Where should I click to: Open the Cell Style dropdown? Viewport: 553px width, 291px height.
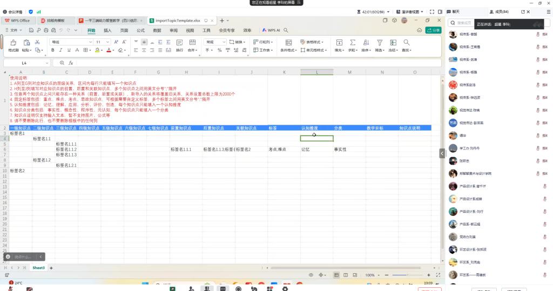click(x=314, y=50)
